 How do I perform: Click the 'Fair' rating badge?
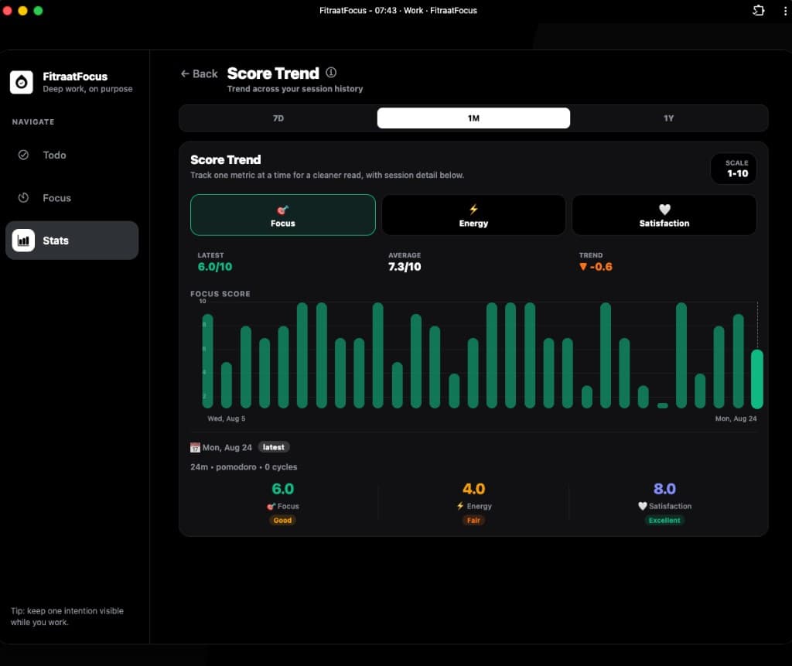[473, 521]
